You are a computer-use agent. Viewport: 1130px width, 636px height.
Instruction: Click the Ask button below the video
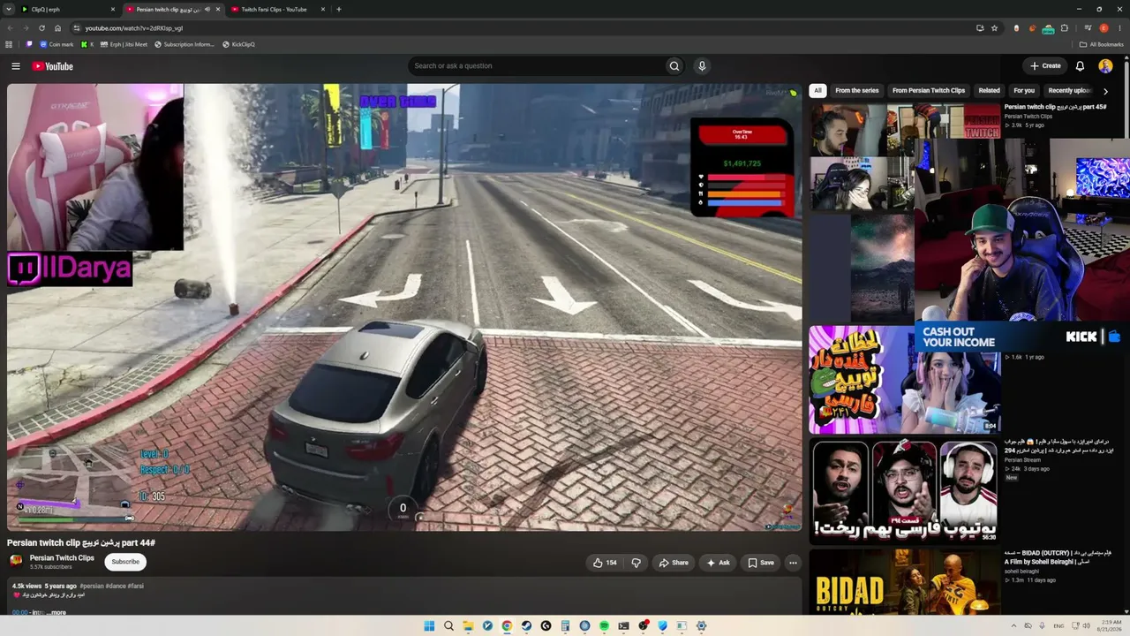(x=718, y=563)
